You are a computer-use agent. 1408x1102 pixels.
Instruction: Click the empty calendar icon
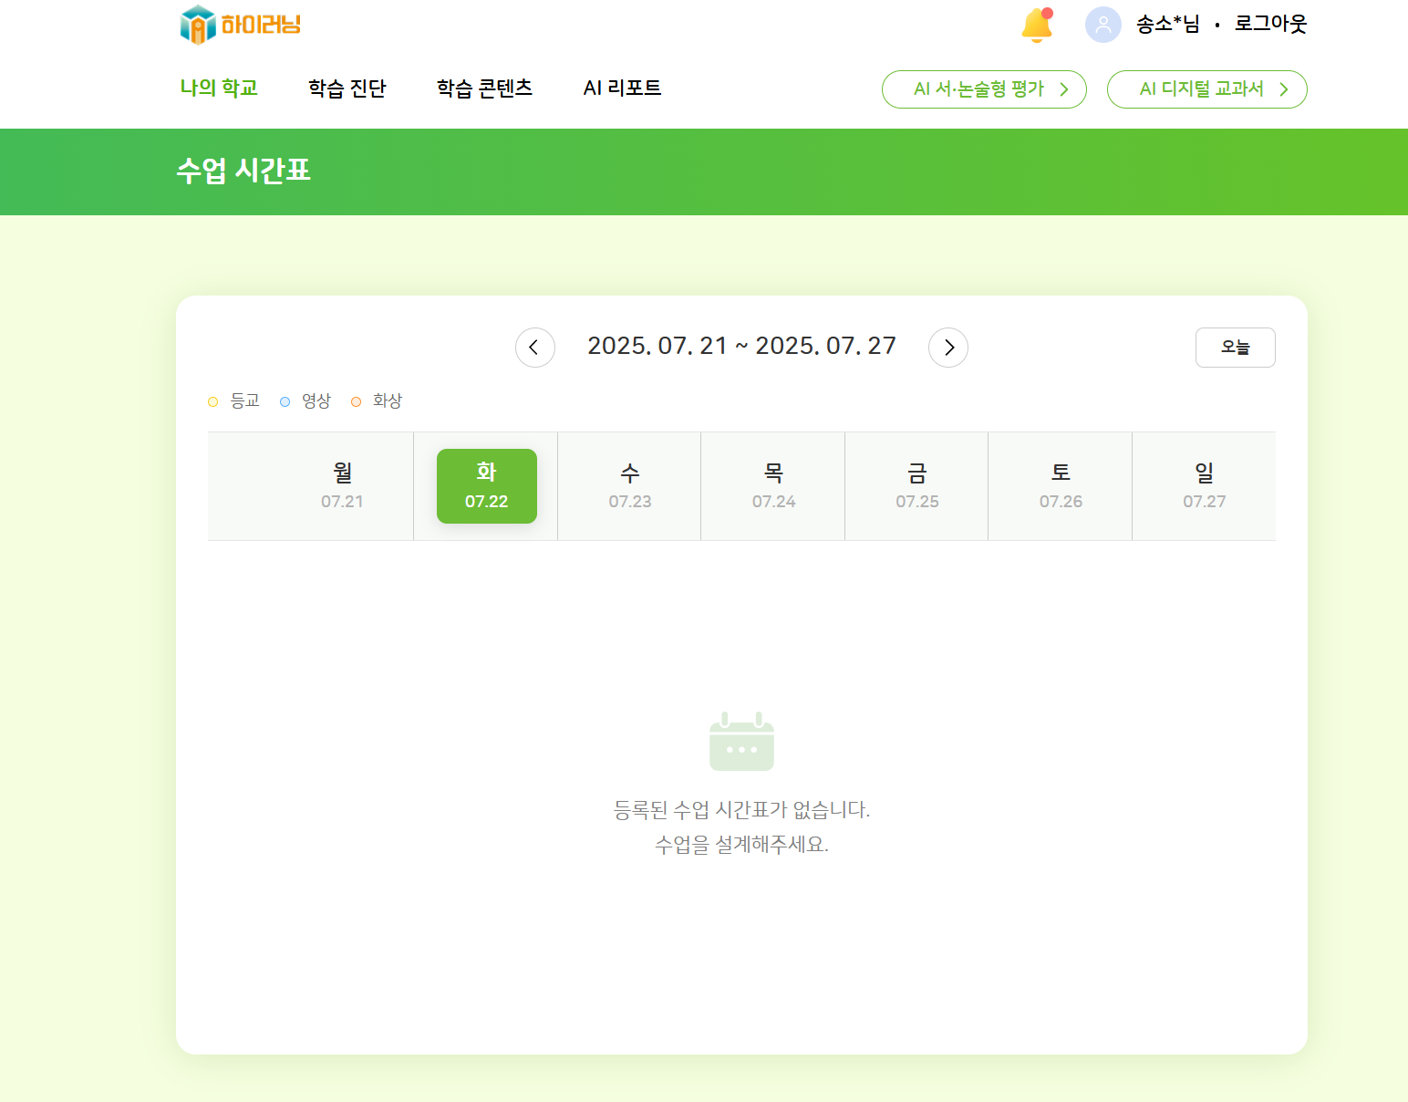pos(741,742)
